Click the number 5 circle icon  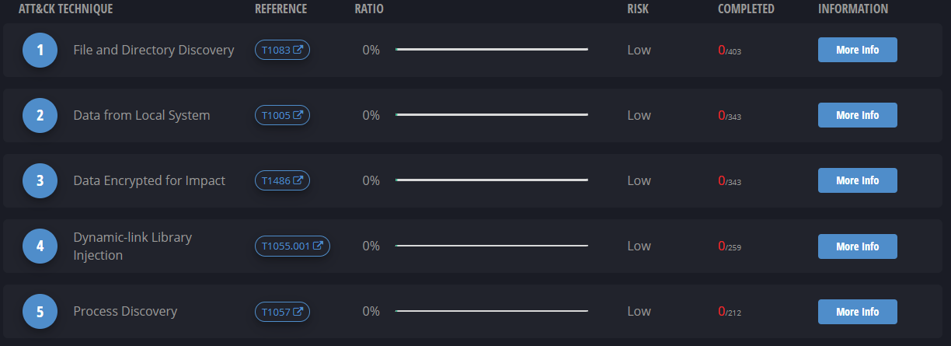40,312
